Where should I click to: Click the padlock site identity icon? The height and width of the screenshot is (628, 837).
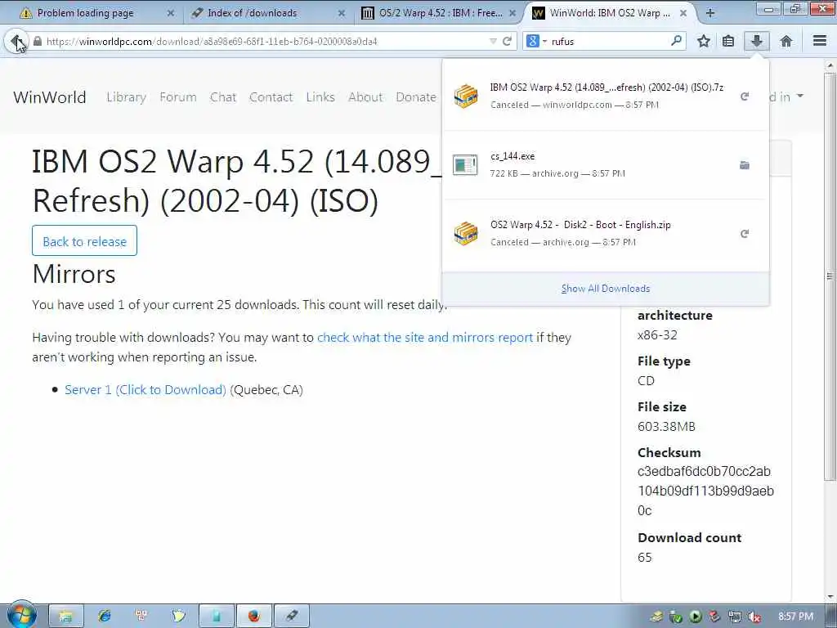37,41
